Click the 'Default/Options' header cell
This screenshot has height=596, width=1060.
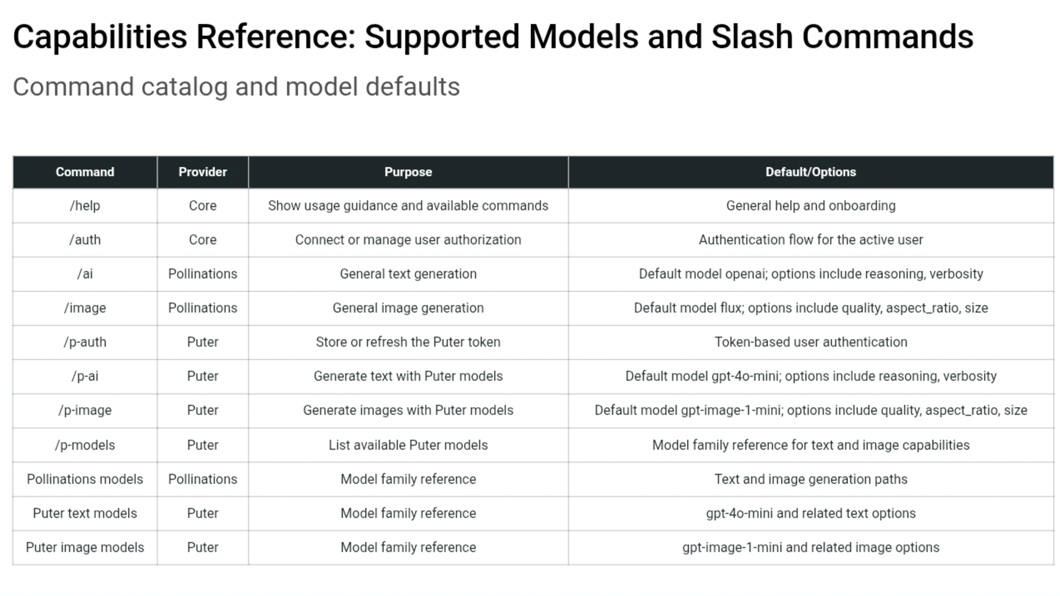[x=811, y=172]
